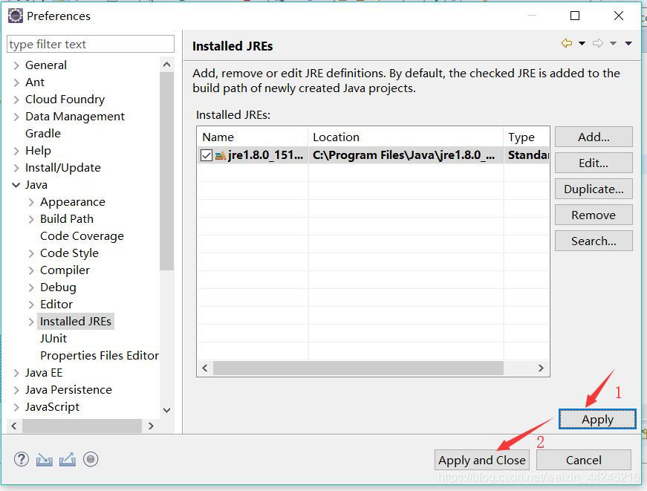Click the Cancel button

click(583, 460)
